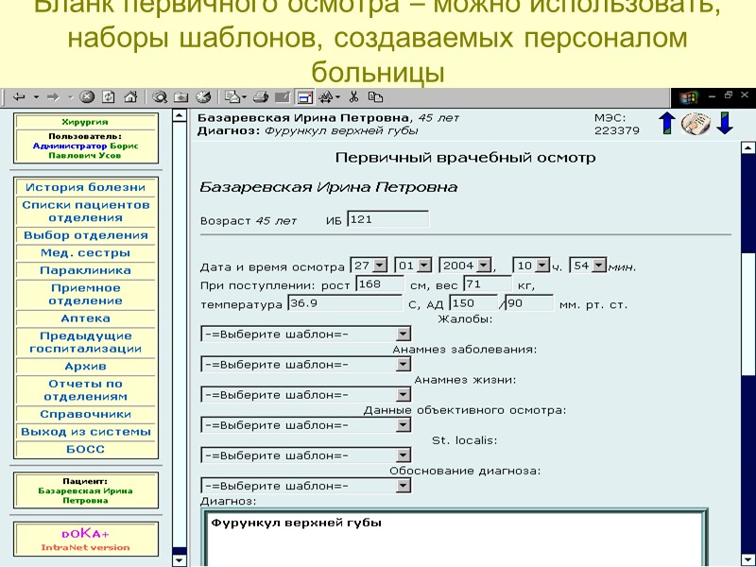Open the minutes dropdown showing 54
Viewport: 756px width, 567px height.
(x=588, y=266)
